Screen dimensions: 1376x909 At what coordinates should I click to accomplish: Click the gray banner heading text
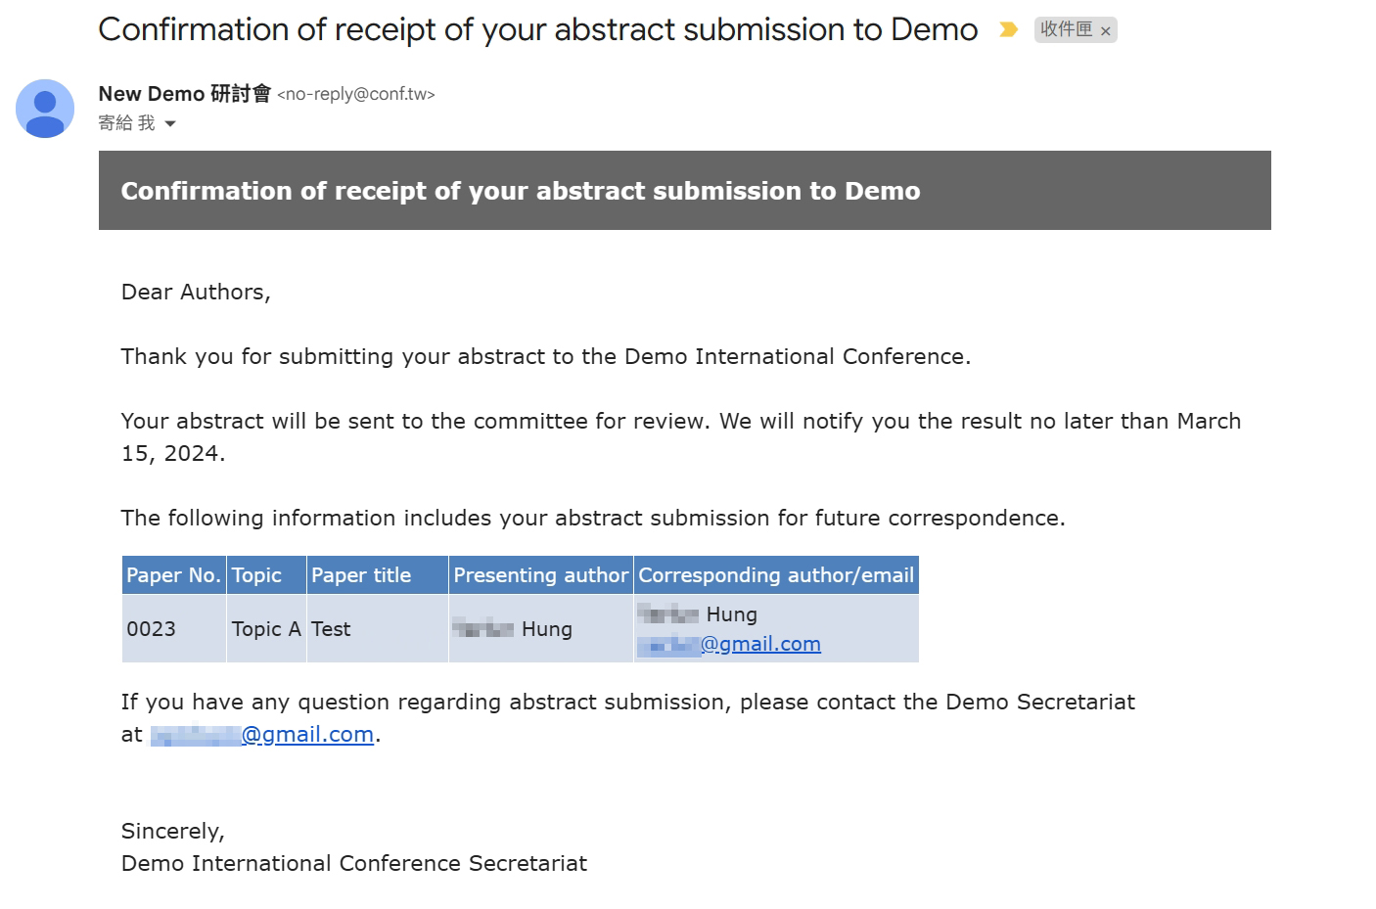pos(521,191)
